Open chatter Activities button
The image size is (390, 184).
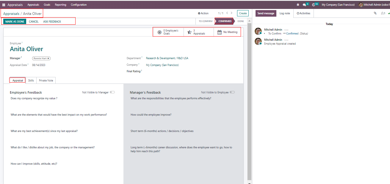(x=303, y=13)
